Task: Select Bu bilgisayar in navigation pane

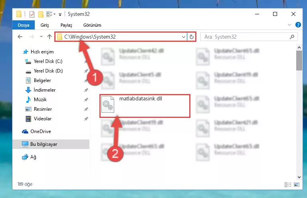Action: coord(51,144)
